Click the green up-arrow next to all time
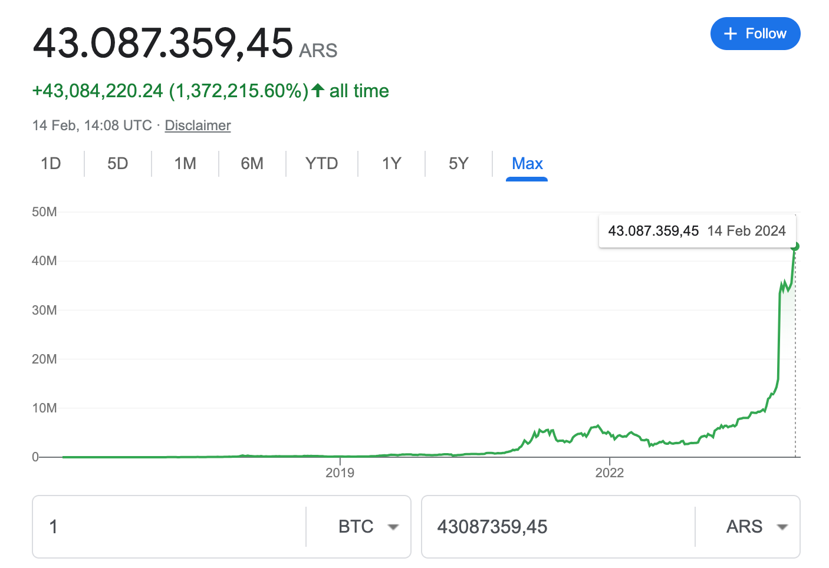829x568 pixels. [318, 90]
